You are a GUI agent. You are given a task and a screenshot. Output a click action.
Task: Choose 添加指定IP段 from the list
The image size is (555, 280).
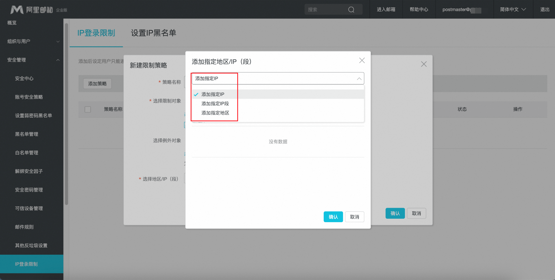[x=278, y=104]
